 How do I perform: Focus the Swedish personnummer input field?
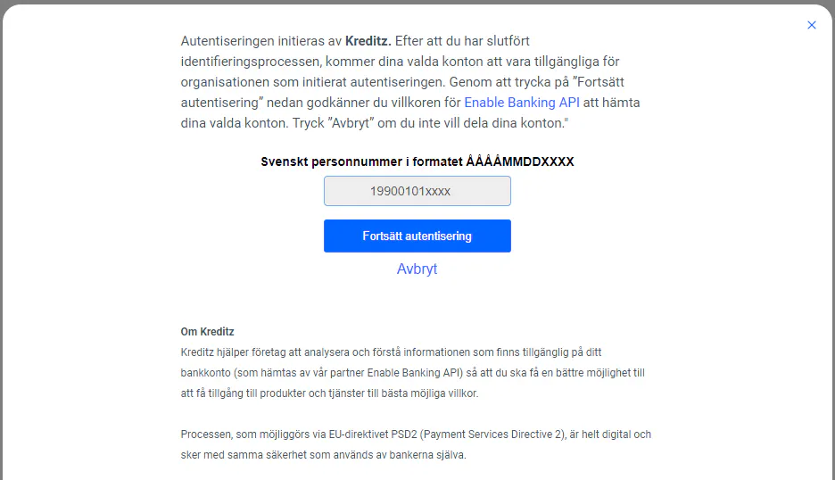point(417,191)
